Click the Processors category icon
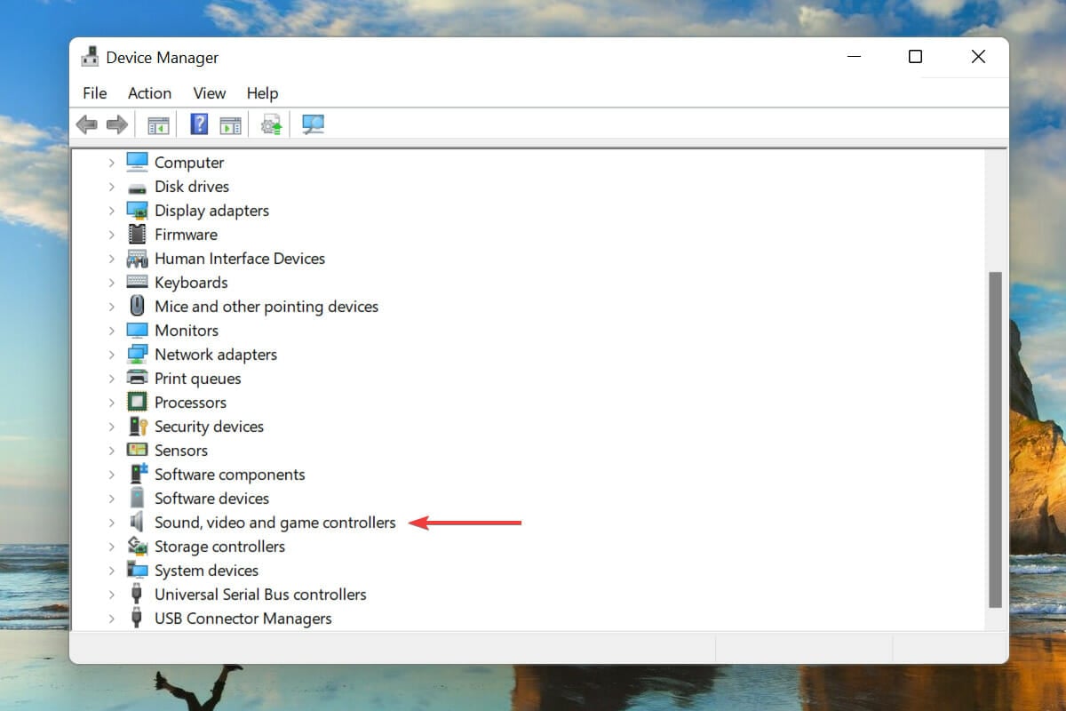This screenshot has width=1066, height=711. (x=137, y=402)
